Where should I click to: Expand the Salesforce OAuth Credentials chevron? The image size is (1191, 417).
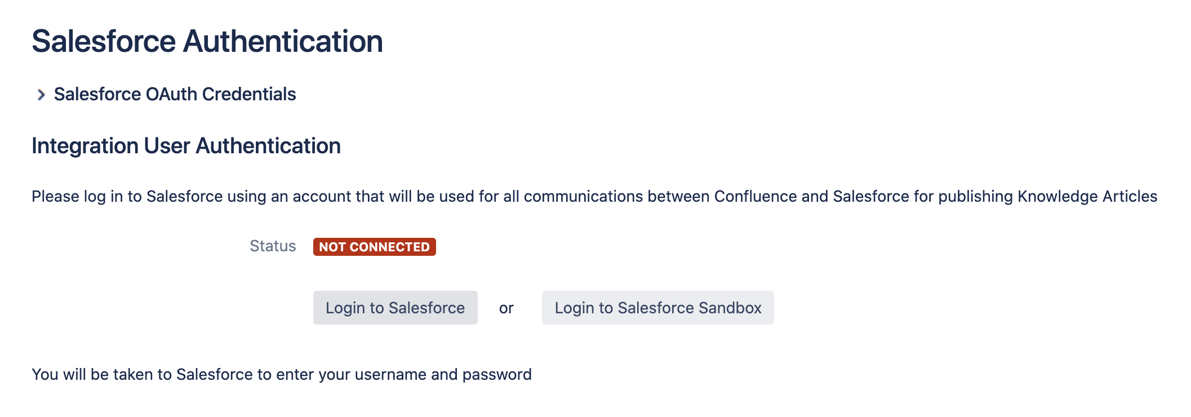click(41, 95)
